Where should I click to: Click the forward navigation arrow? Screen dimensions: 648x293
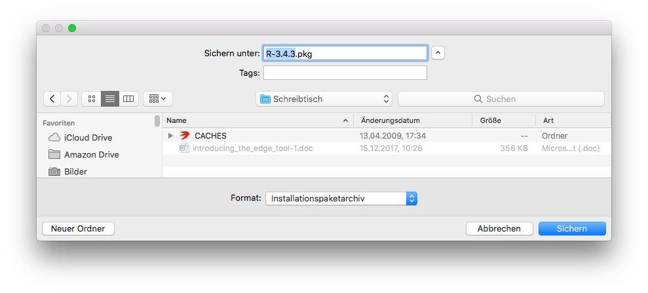coord(70,99)
